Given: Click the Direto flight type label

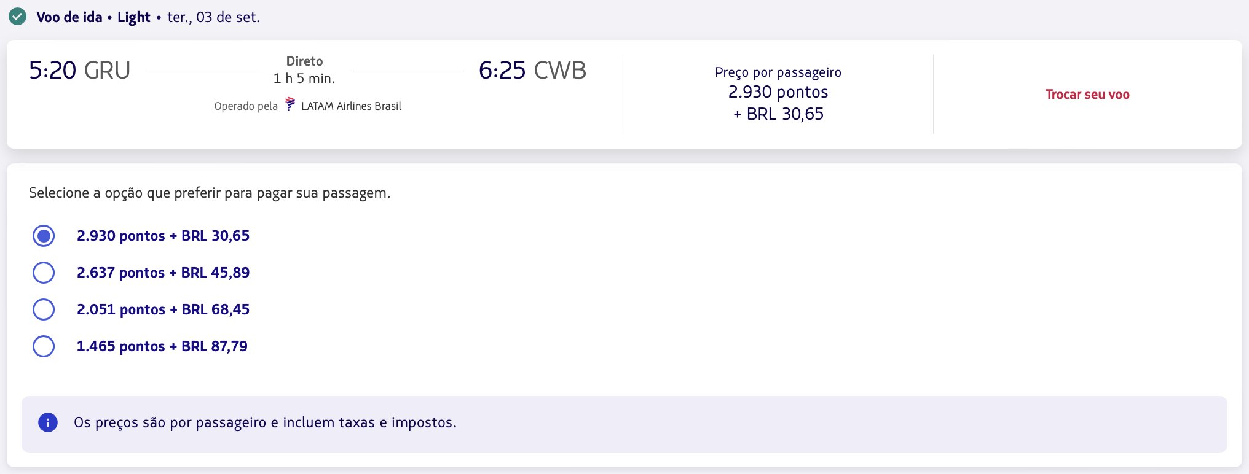Looking at the screenshot, I should pos(305,61).
